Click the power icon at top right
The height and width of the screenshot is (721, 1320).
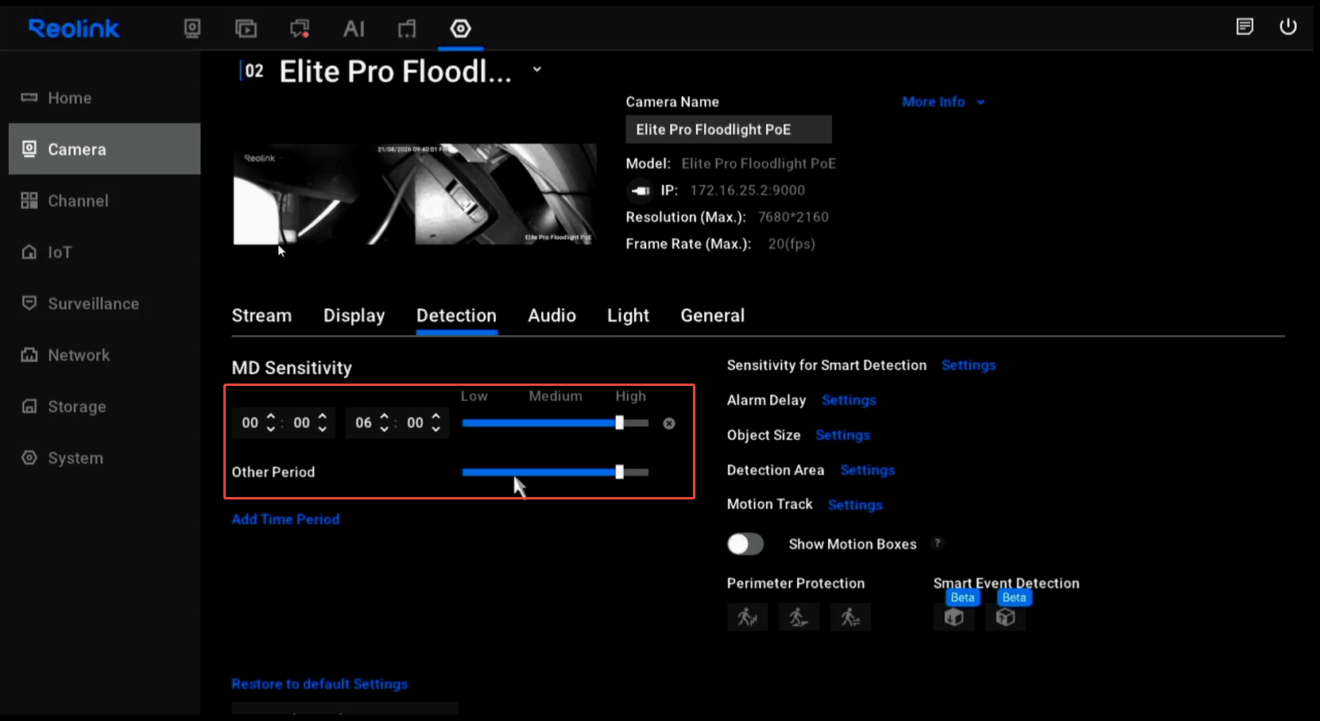click(x=1288, y=26)
